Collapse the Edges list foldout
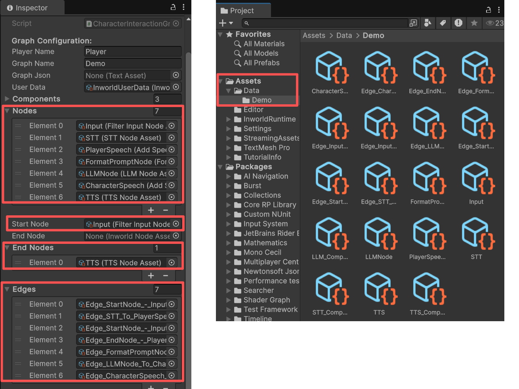 click(7, 289)
